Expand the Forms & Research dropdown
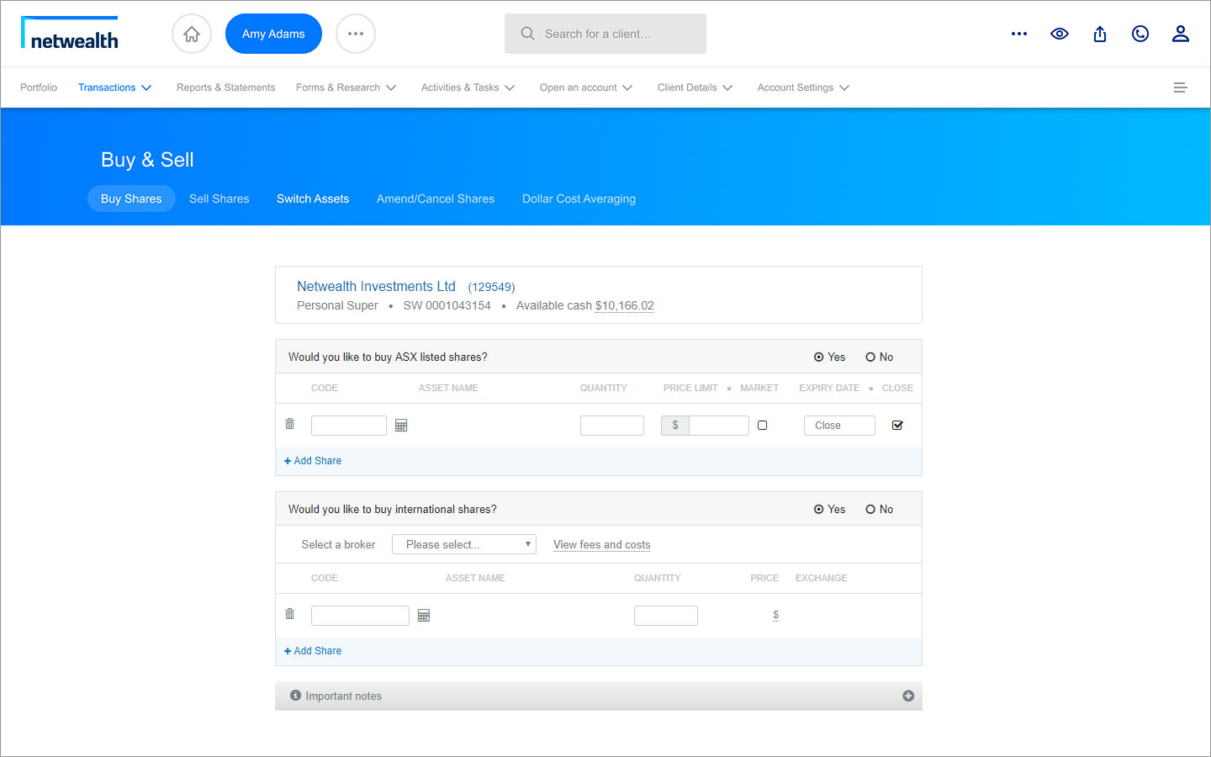The width and height of the screenshot is (1211, 757). click(x=346, y=87)
